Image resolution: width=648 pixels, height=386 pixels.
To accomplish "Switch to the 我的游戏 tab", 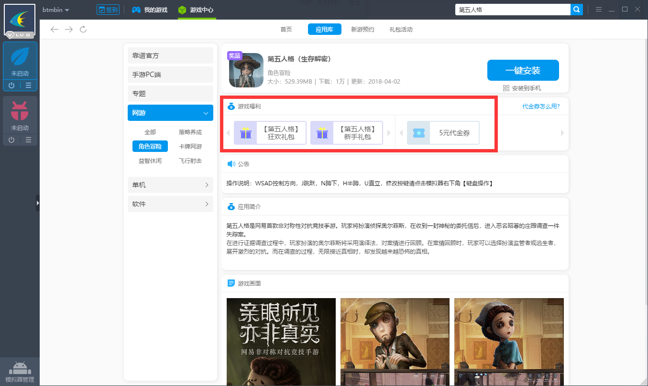I will coord(150,10).
